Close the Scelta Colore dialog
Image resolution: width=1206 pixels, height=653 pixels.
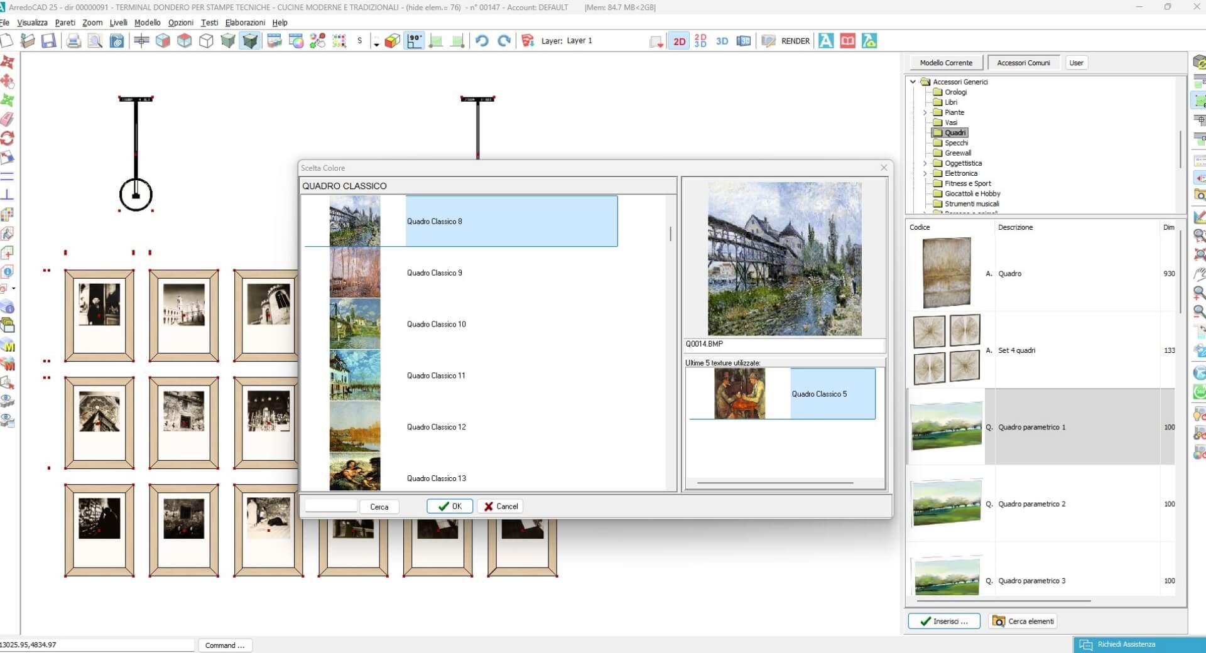coord(884,168)
